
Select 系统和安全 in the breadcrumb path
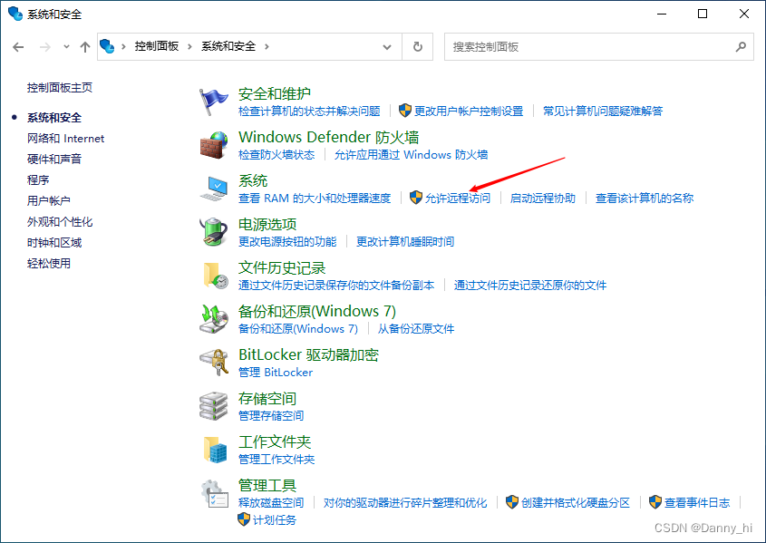point(228,46)
